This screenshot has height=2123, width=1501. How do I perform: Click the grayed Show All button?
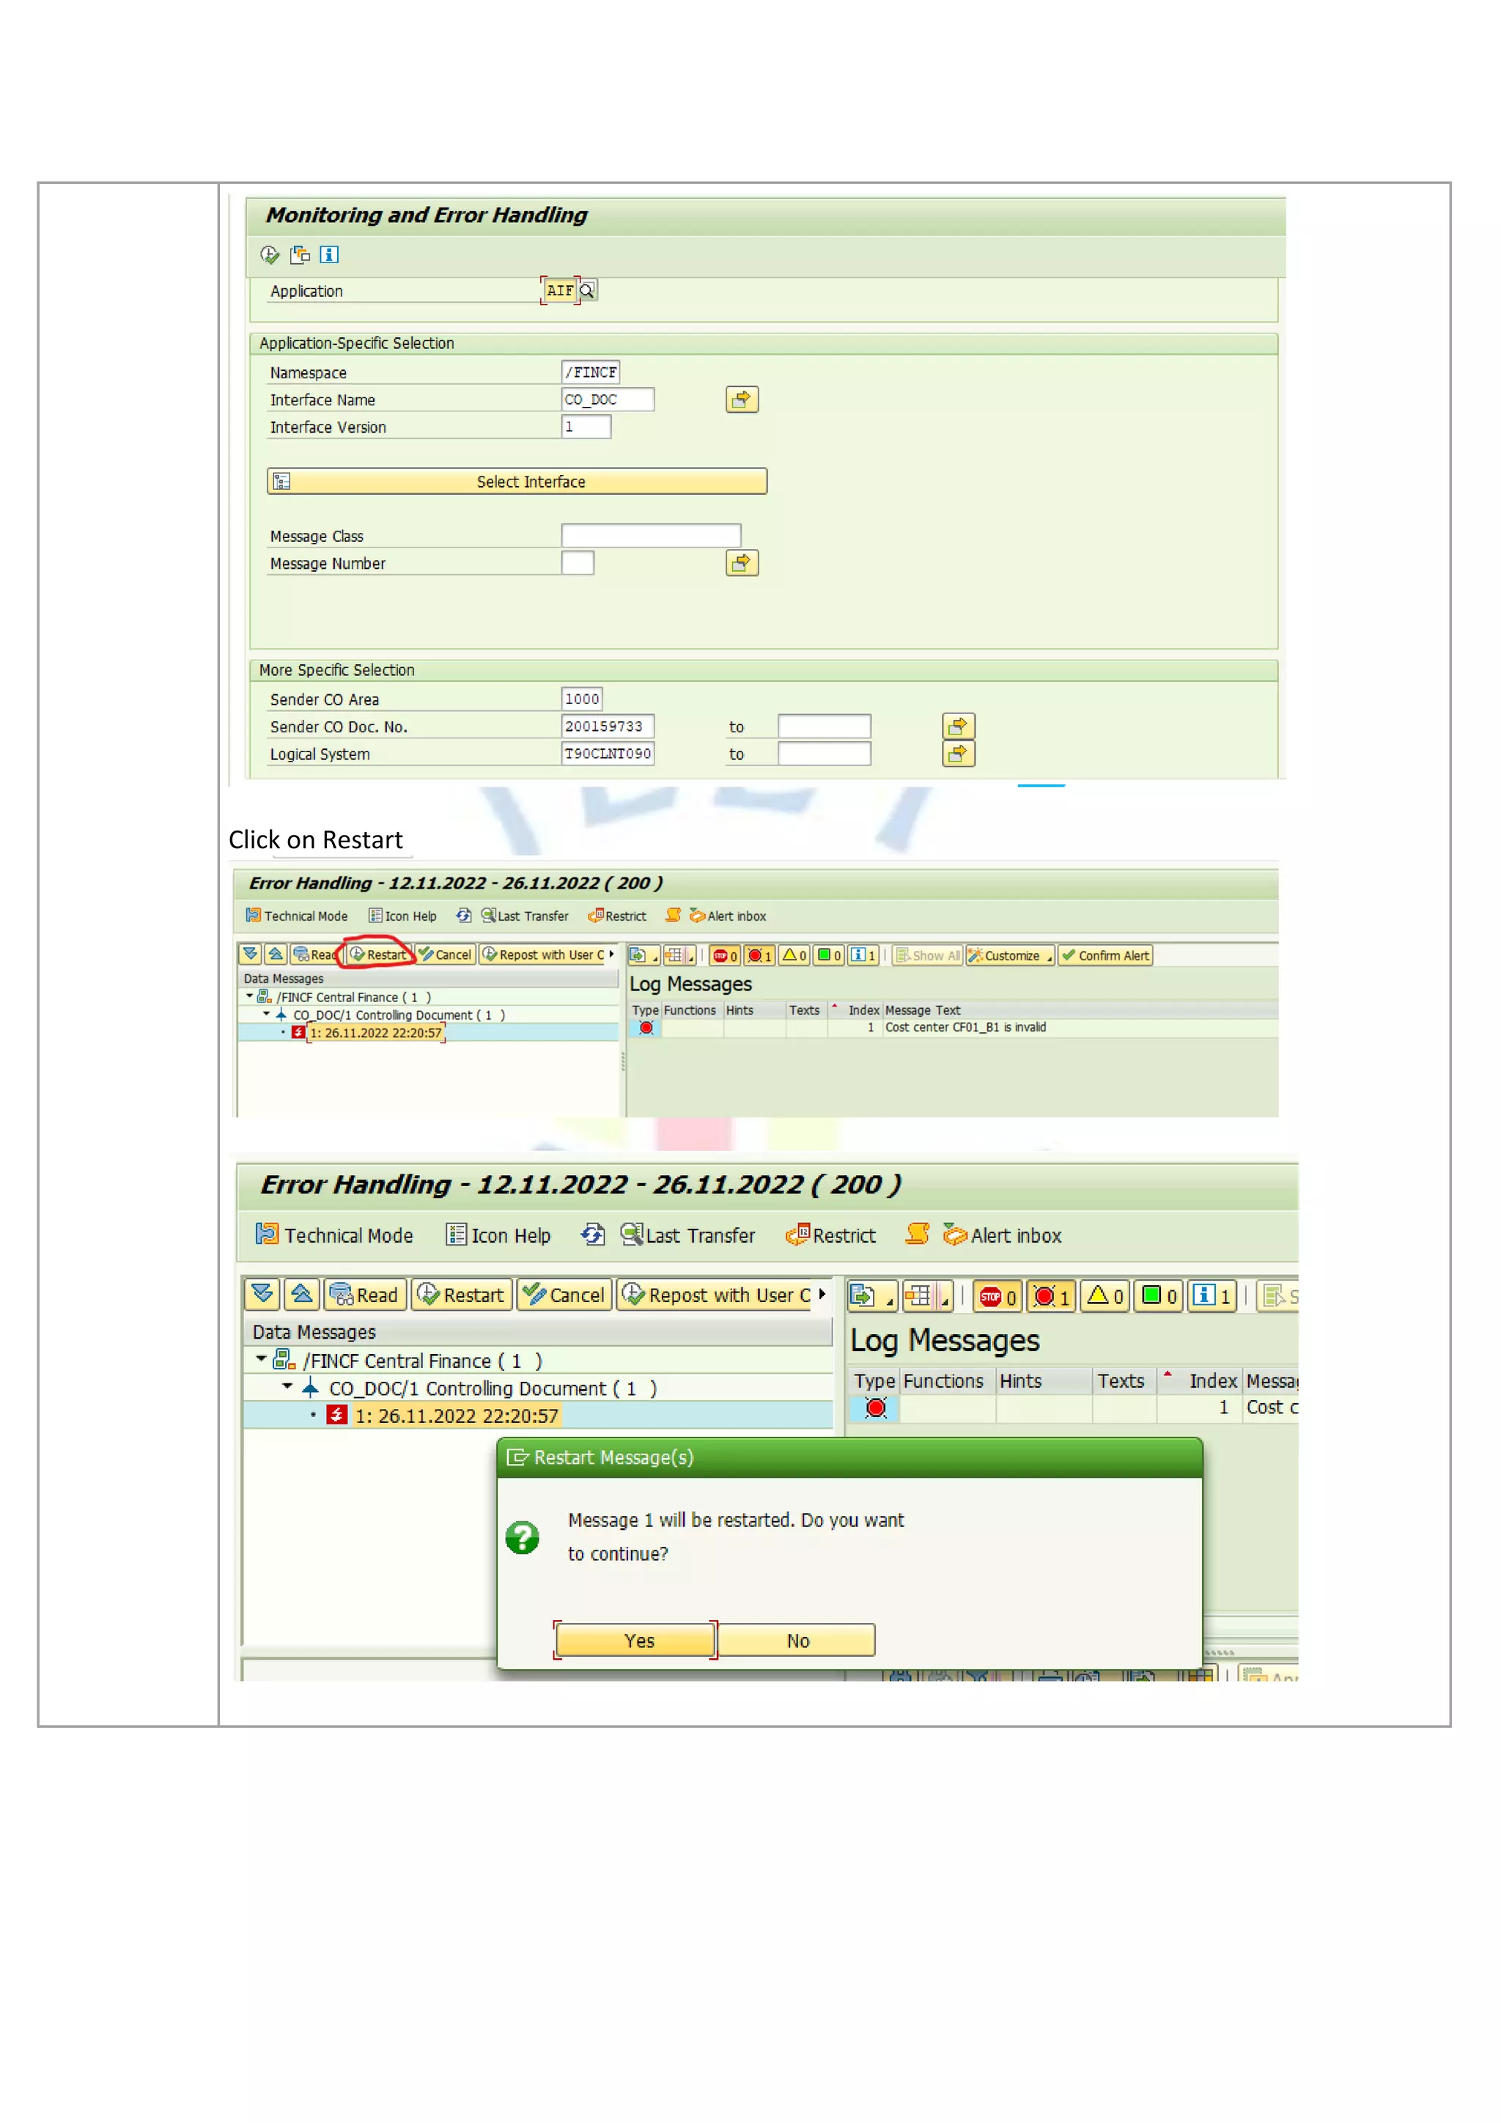click(928, 955)
